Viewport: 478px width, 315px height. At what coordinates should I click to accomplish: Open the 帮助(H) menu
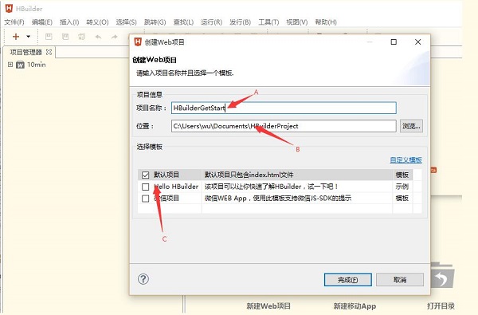(x=326, y=22)
